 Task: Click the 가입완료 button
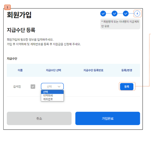(x=108, y=118)
